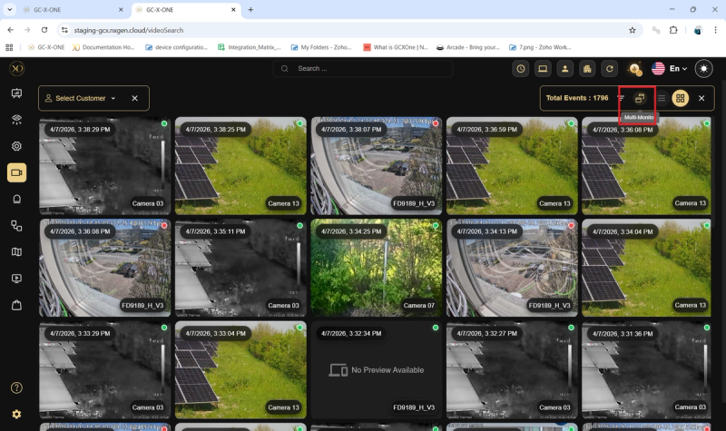Open the 7.png - Zoho Work... bookmark
The height and width of the screenshot is (431, 726).
540,47
